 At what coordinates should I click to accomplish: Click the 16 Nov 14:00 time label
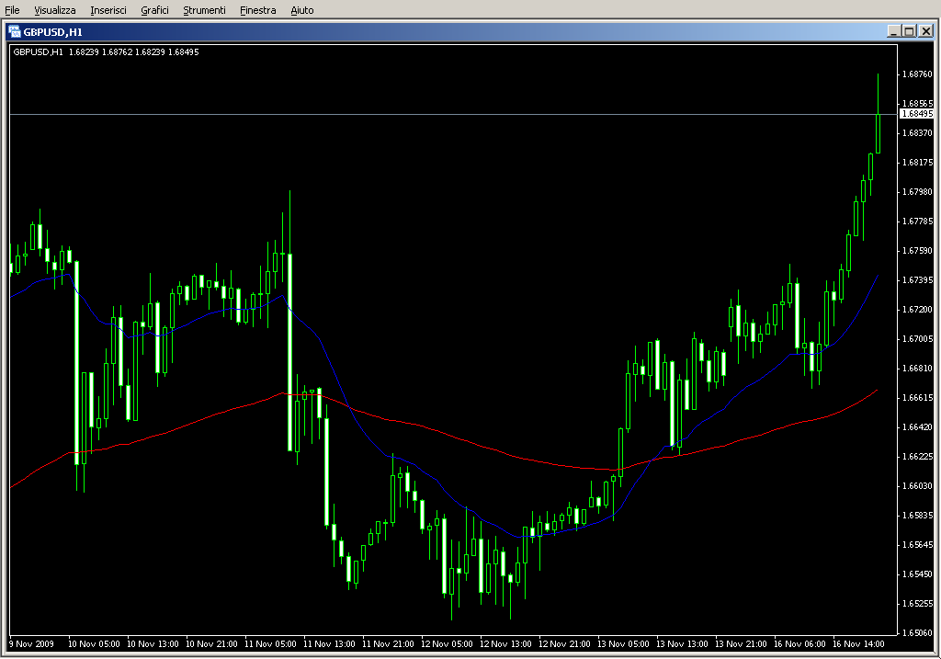(858, 644)
